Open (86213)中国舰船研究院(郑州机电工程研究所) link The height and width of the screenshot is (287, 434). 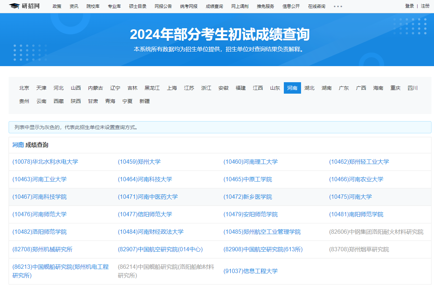(x=61, y=271)
